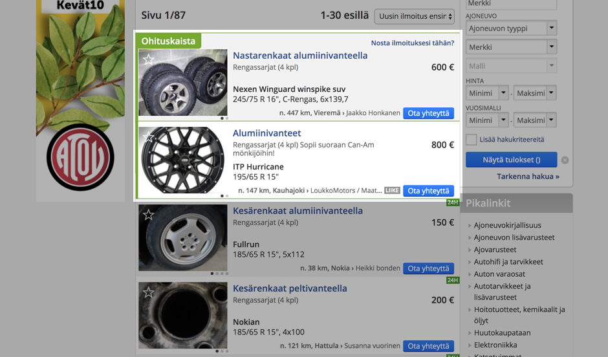The width and height of the screenshot is (608, 357).
Task: Open the Hinta Minimi dropdown
Action: (x=487, y=93)
